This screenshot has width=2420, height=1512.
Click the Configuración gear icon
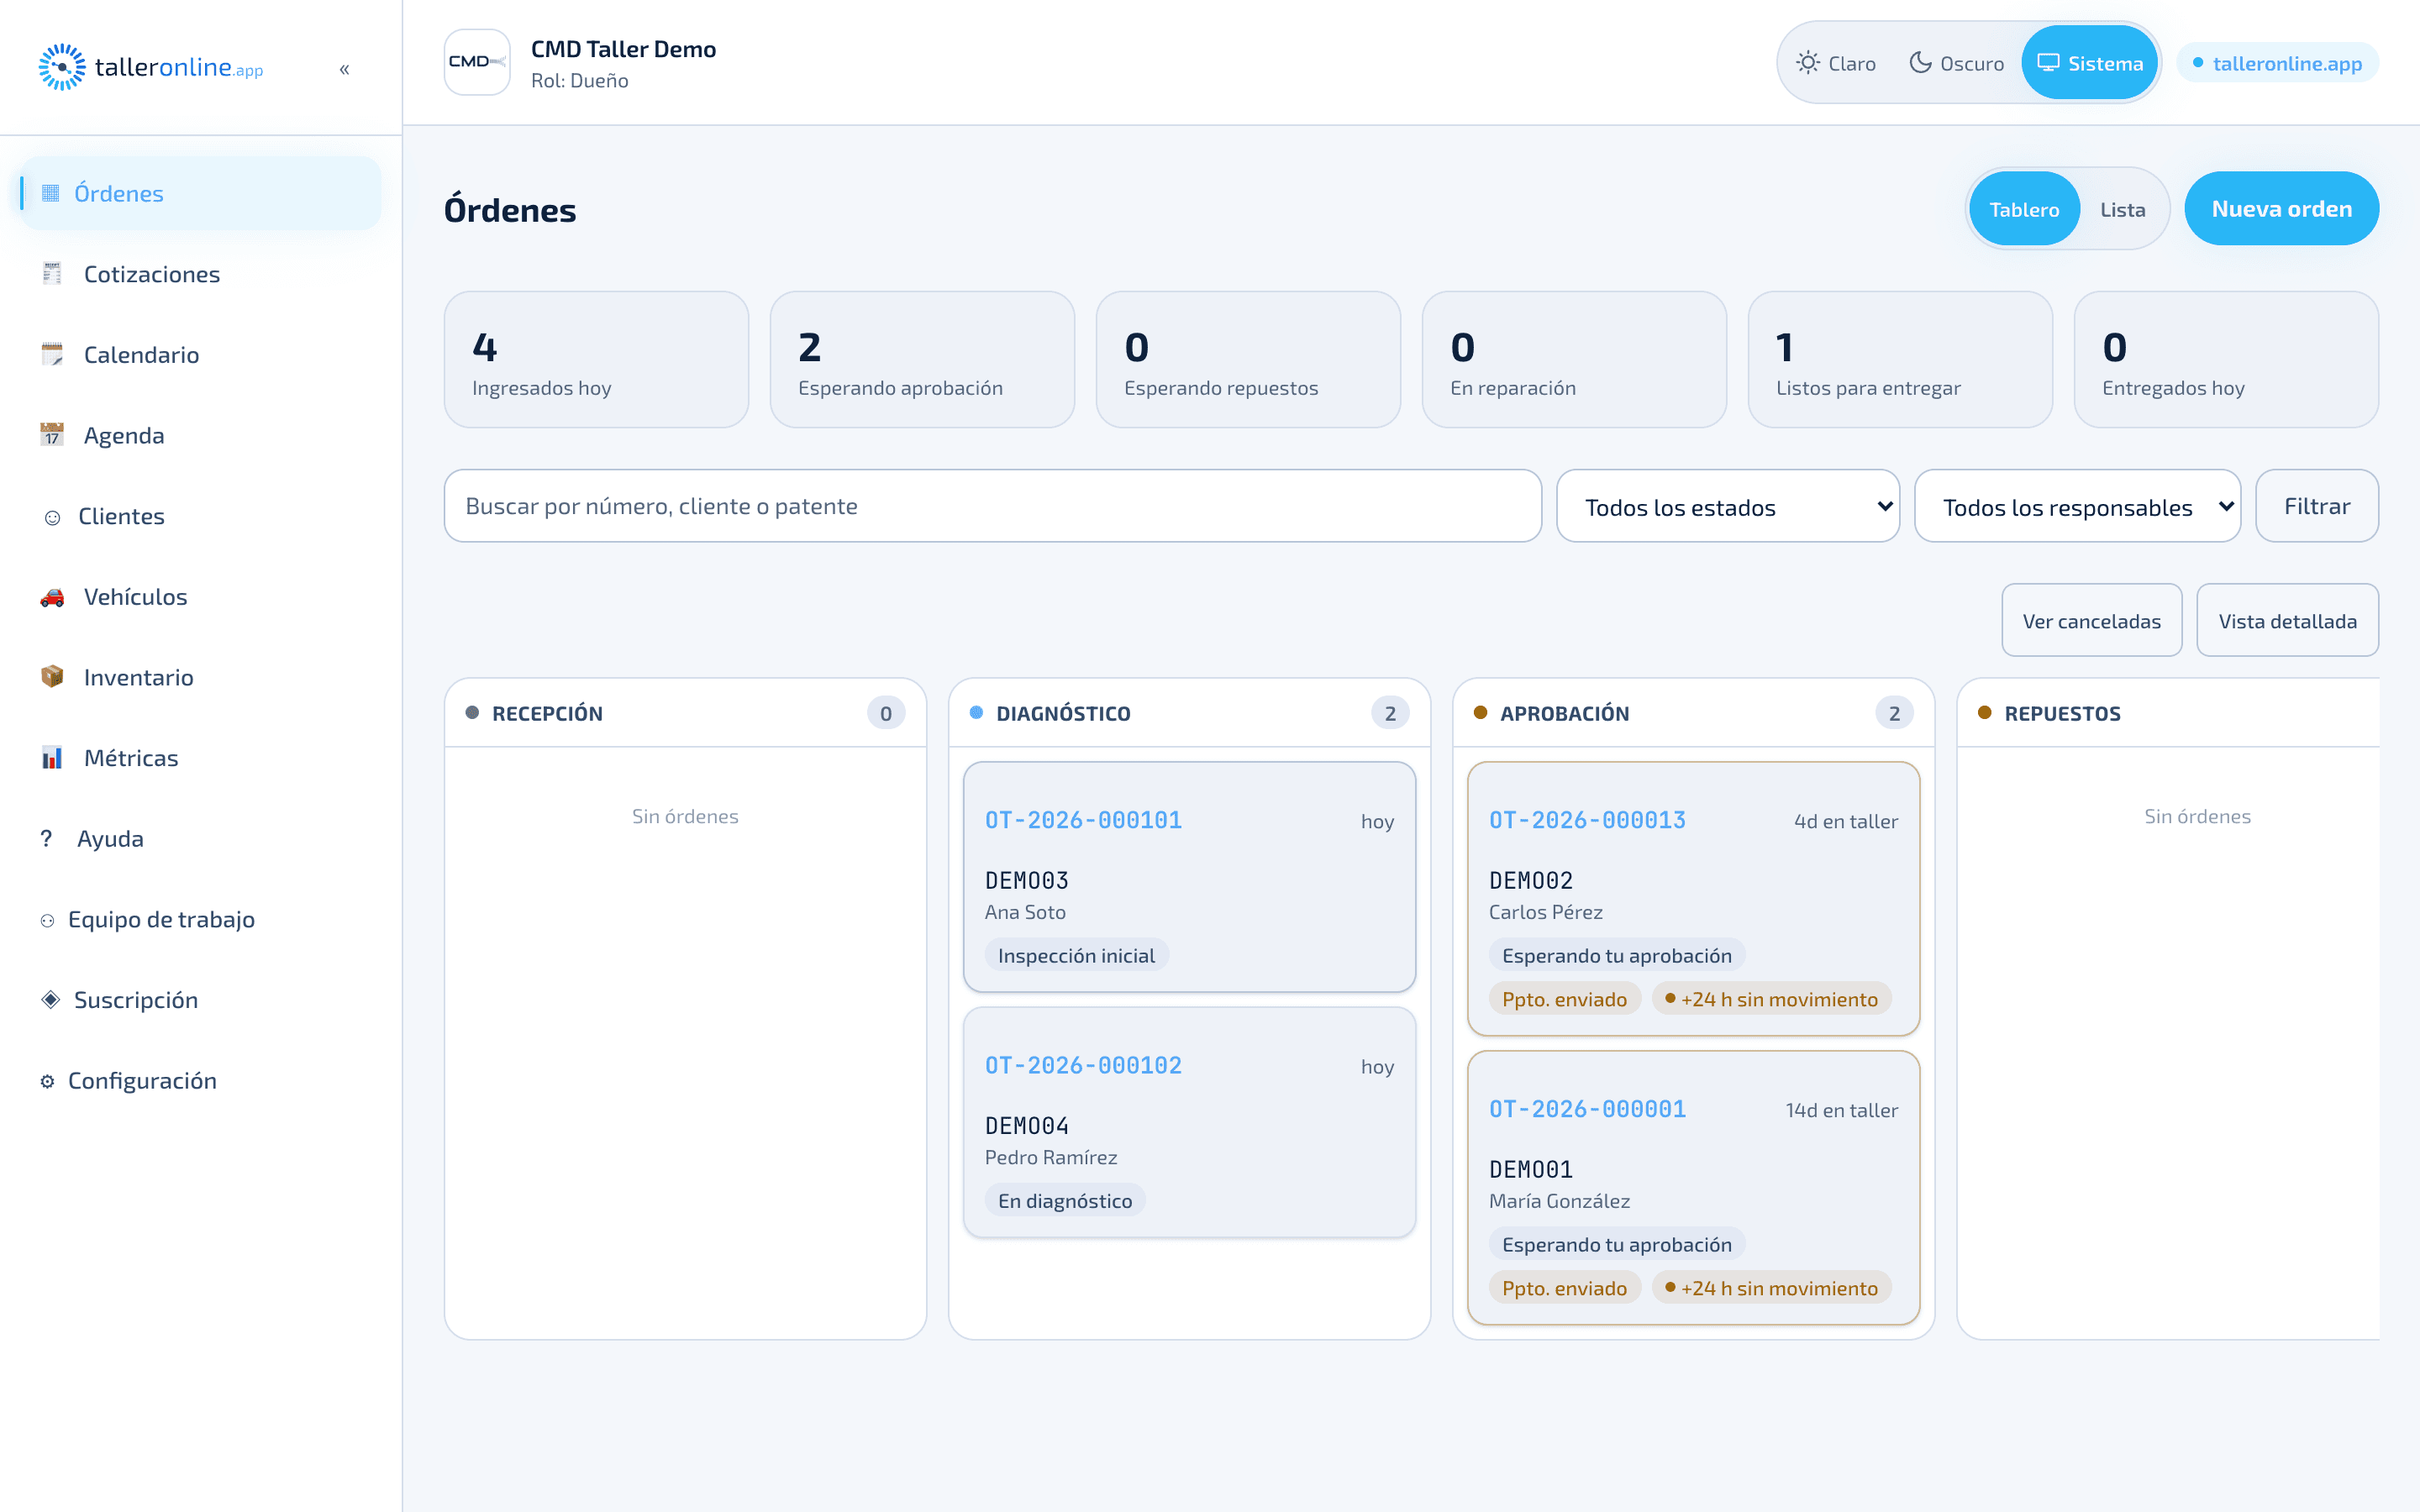coord(47,1081)
